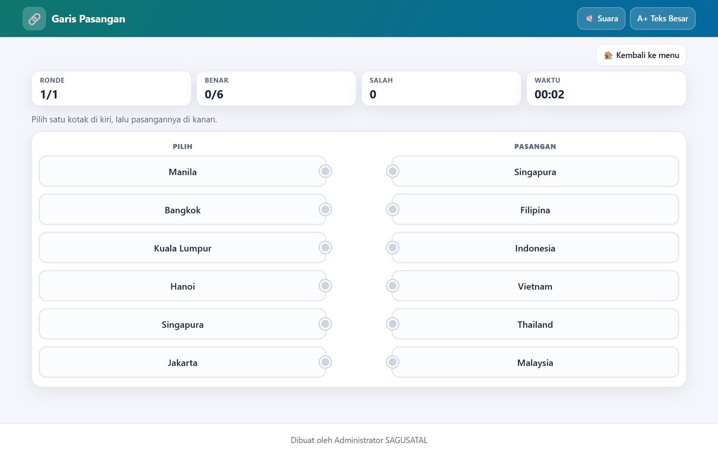Screen dimensions: 718x449
Task: Click the connector dot beside Thailand
Action: tap(393, 324)
